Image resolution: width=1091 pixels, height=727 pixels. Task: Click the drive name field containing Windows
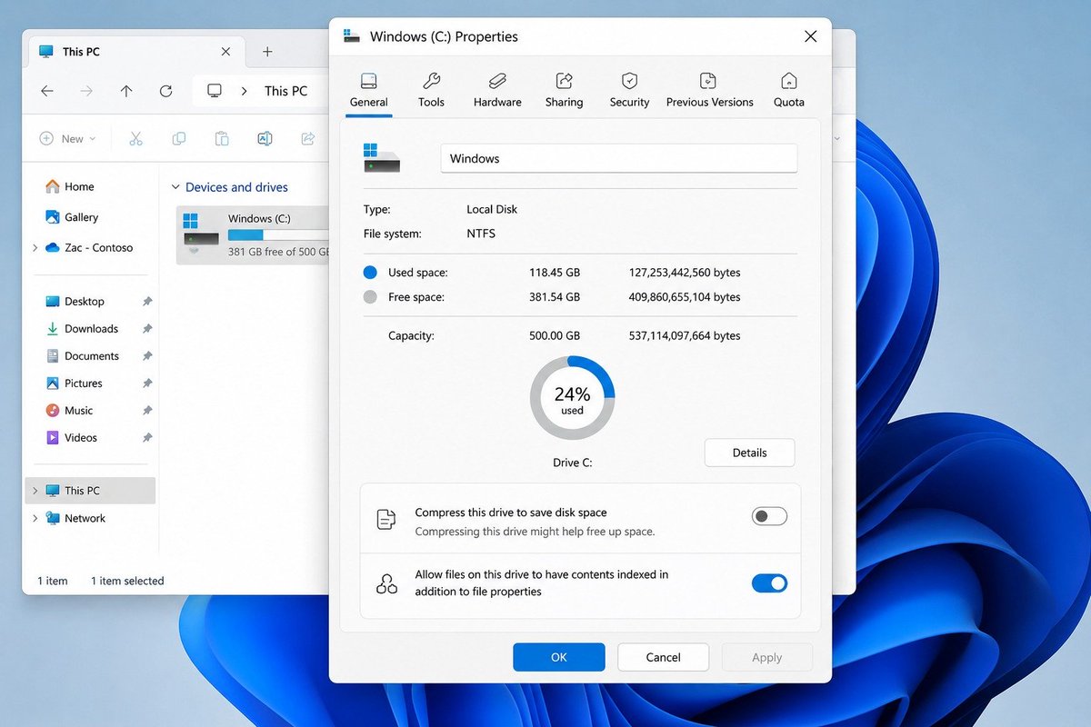(x=619, y=158)
